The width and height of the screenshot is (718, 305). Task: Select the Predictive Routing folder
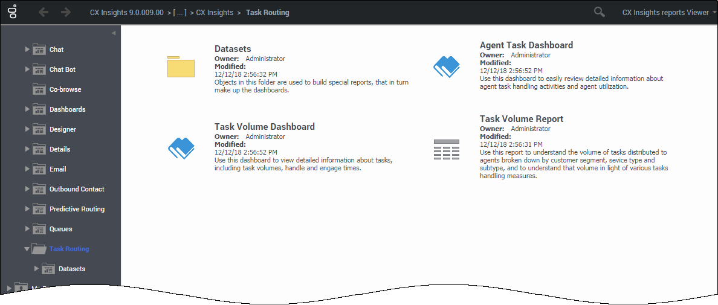[x=77, y=209]
